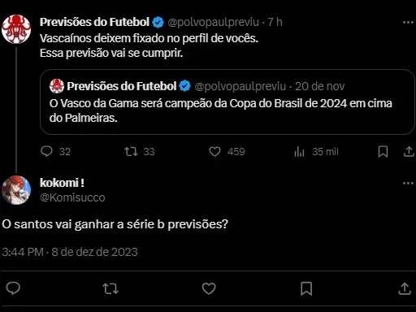Open the @Komisucco profile handle
Screen dimensions: 416x312
pyautogui.click(x=72, y=197)
